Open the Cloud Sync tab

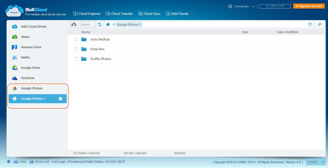[149, 14]
